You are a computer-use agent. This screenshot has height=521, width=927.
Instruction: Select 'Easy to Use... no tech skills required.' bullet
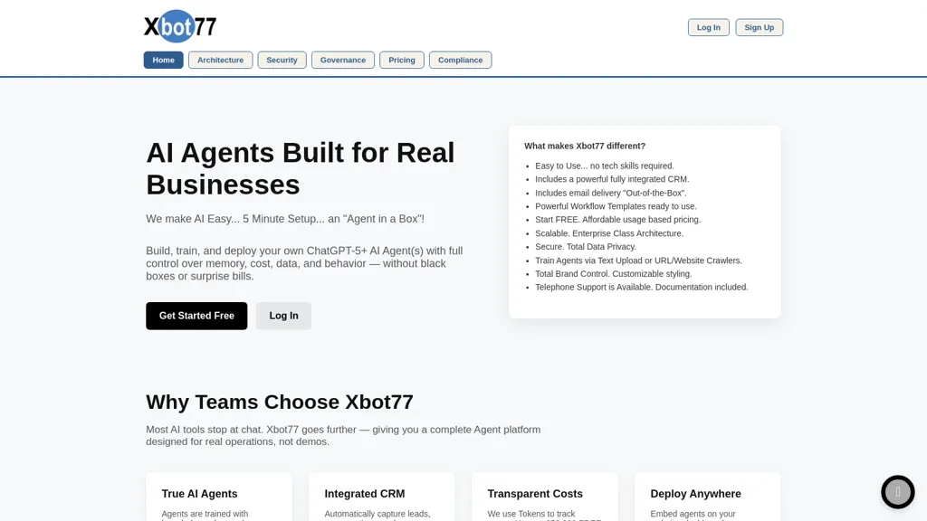point(604,166)
